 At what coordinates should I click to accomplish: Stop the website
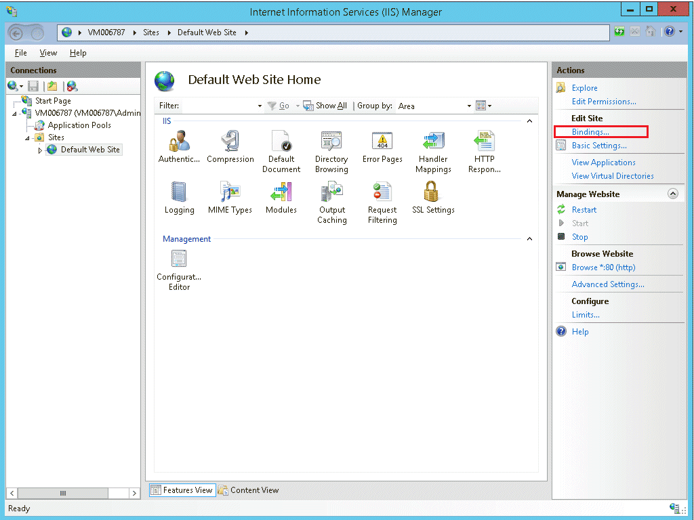[x=580, y=237]
